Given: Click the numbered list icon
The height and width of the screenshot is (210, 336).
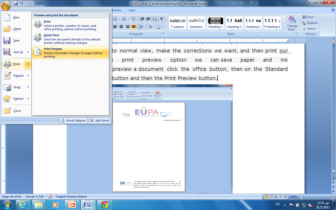Looking at the screenshot, I should [124, 19].
